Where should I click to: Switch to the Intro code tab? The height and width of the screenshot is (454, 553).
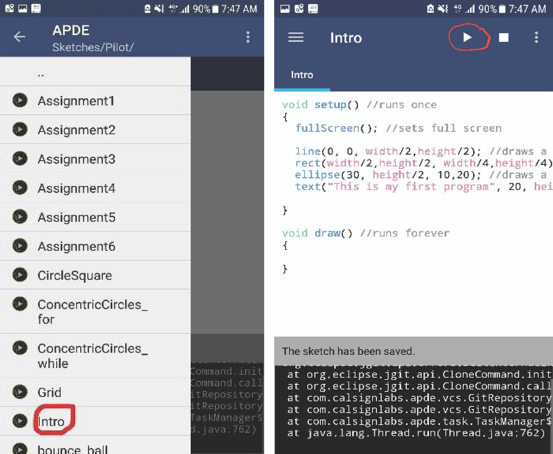302,75
